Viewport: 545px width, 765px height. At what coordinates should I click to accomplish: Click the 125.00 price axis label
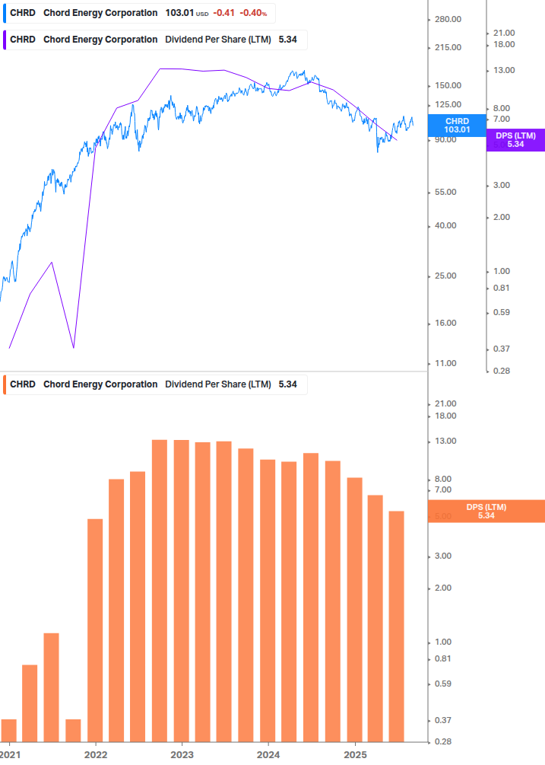[x=448, y=104]
